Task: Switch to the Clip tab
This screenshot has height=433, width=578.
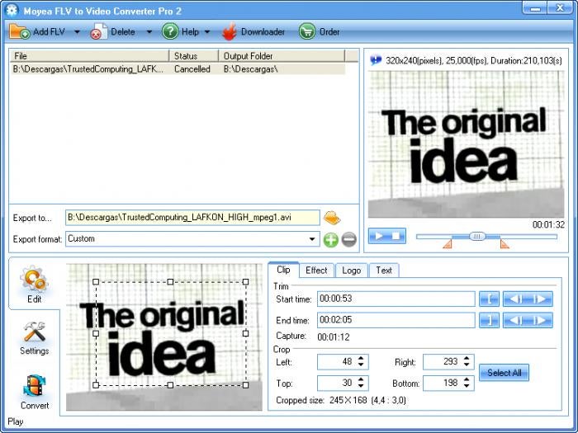Action: pos(283,270)
